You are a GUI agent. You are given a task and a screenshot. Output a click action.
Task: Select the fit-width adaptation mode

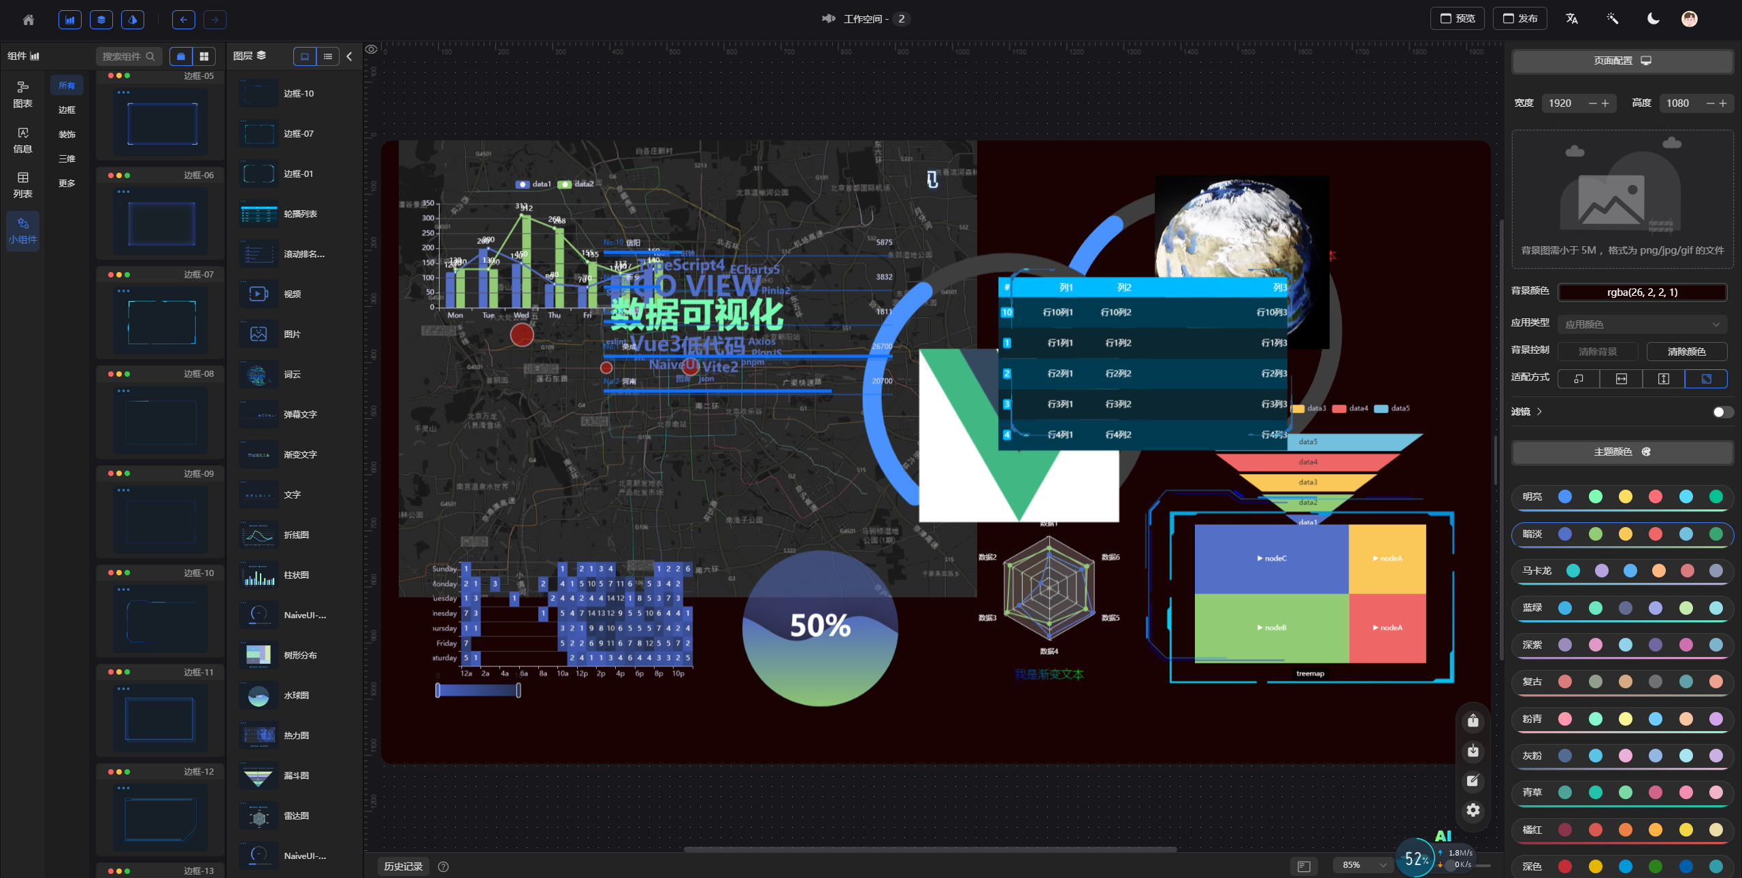(1621, 379)
